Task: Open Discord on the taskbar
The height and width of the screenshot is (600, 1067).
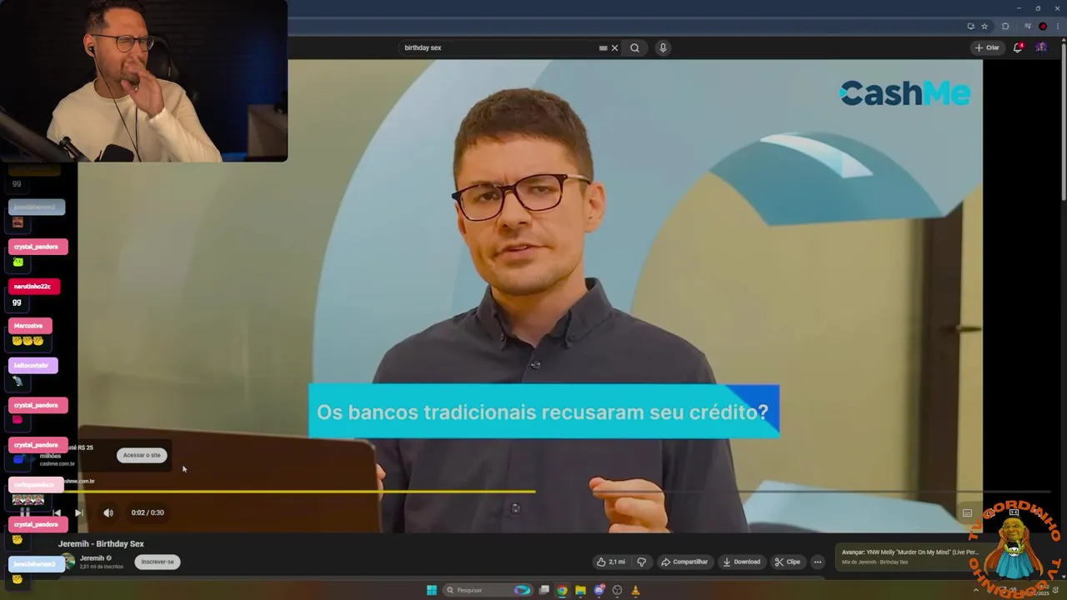Action: coord(599,590)
